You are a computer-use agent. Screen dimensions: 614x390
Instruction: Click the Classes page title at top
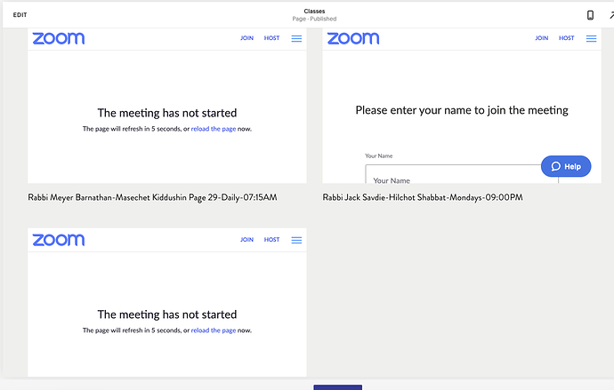tap(314, 11)
